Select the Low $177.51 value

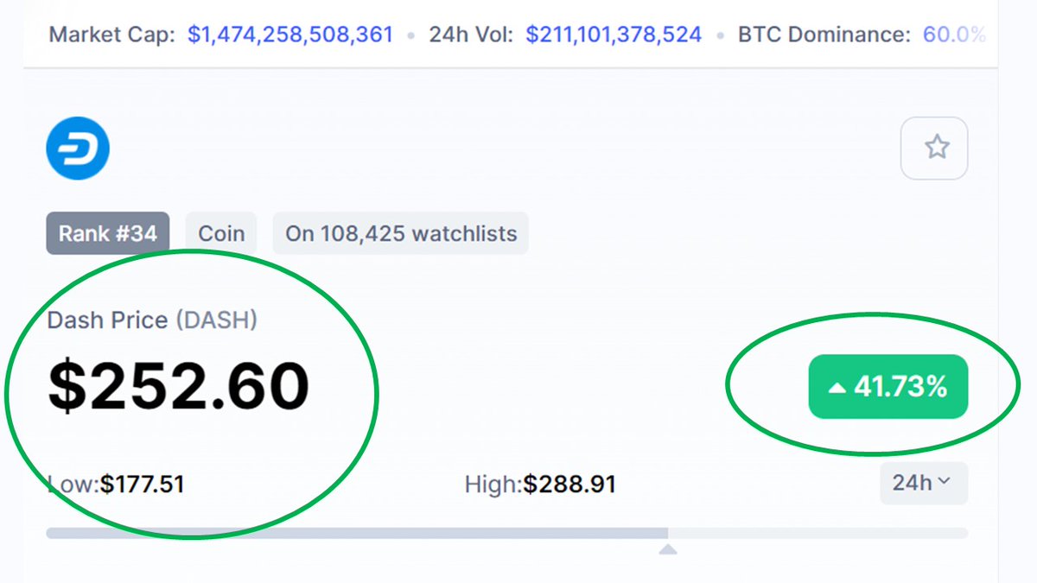coord(142,484)
